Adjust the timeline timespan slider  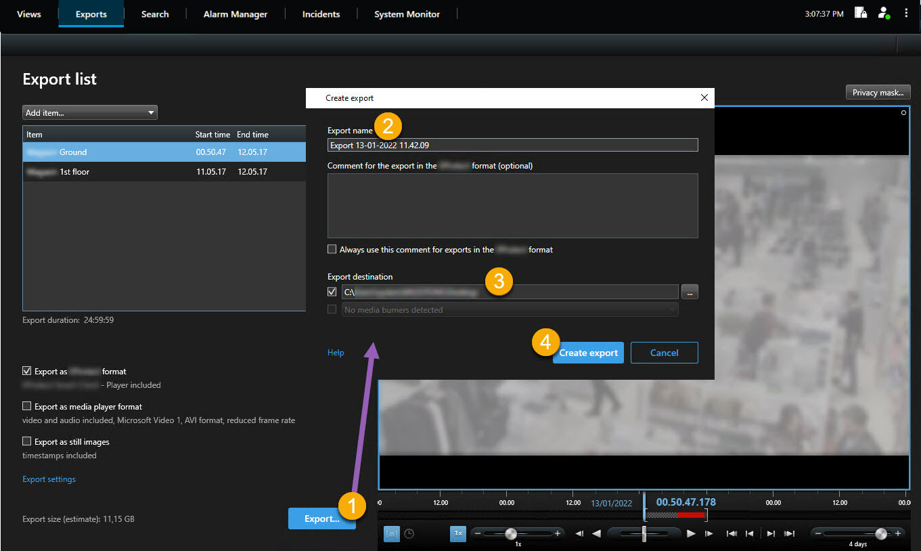pyautogui.click(x=882, y=533)
